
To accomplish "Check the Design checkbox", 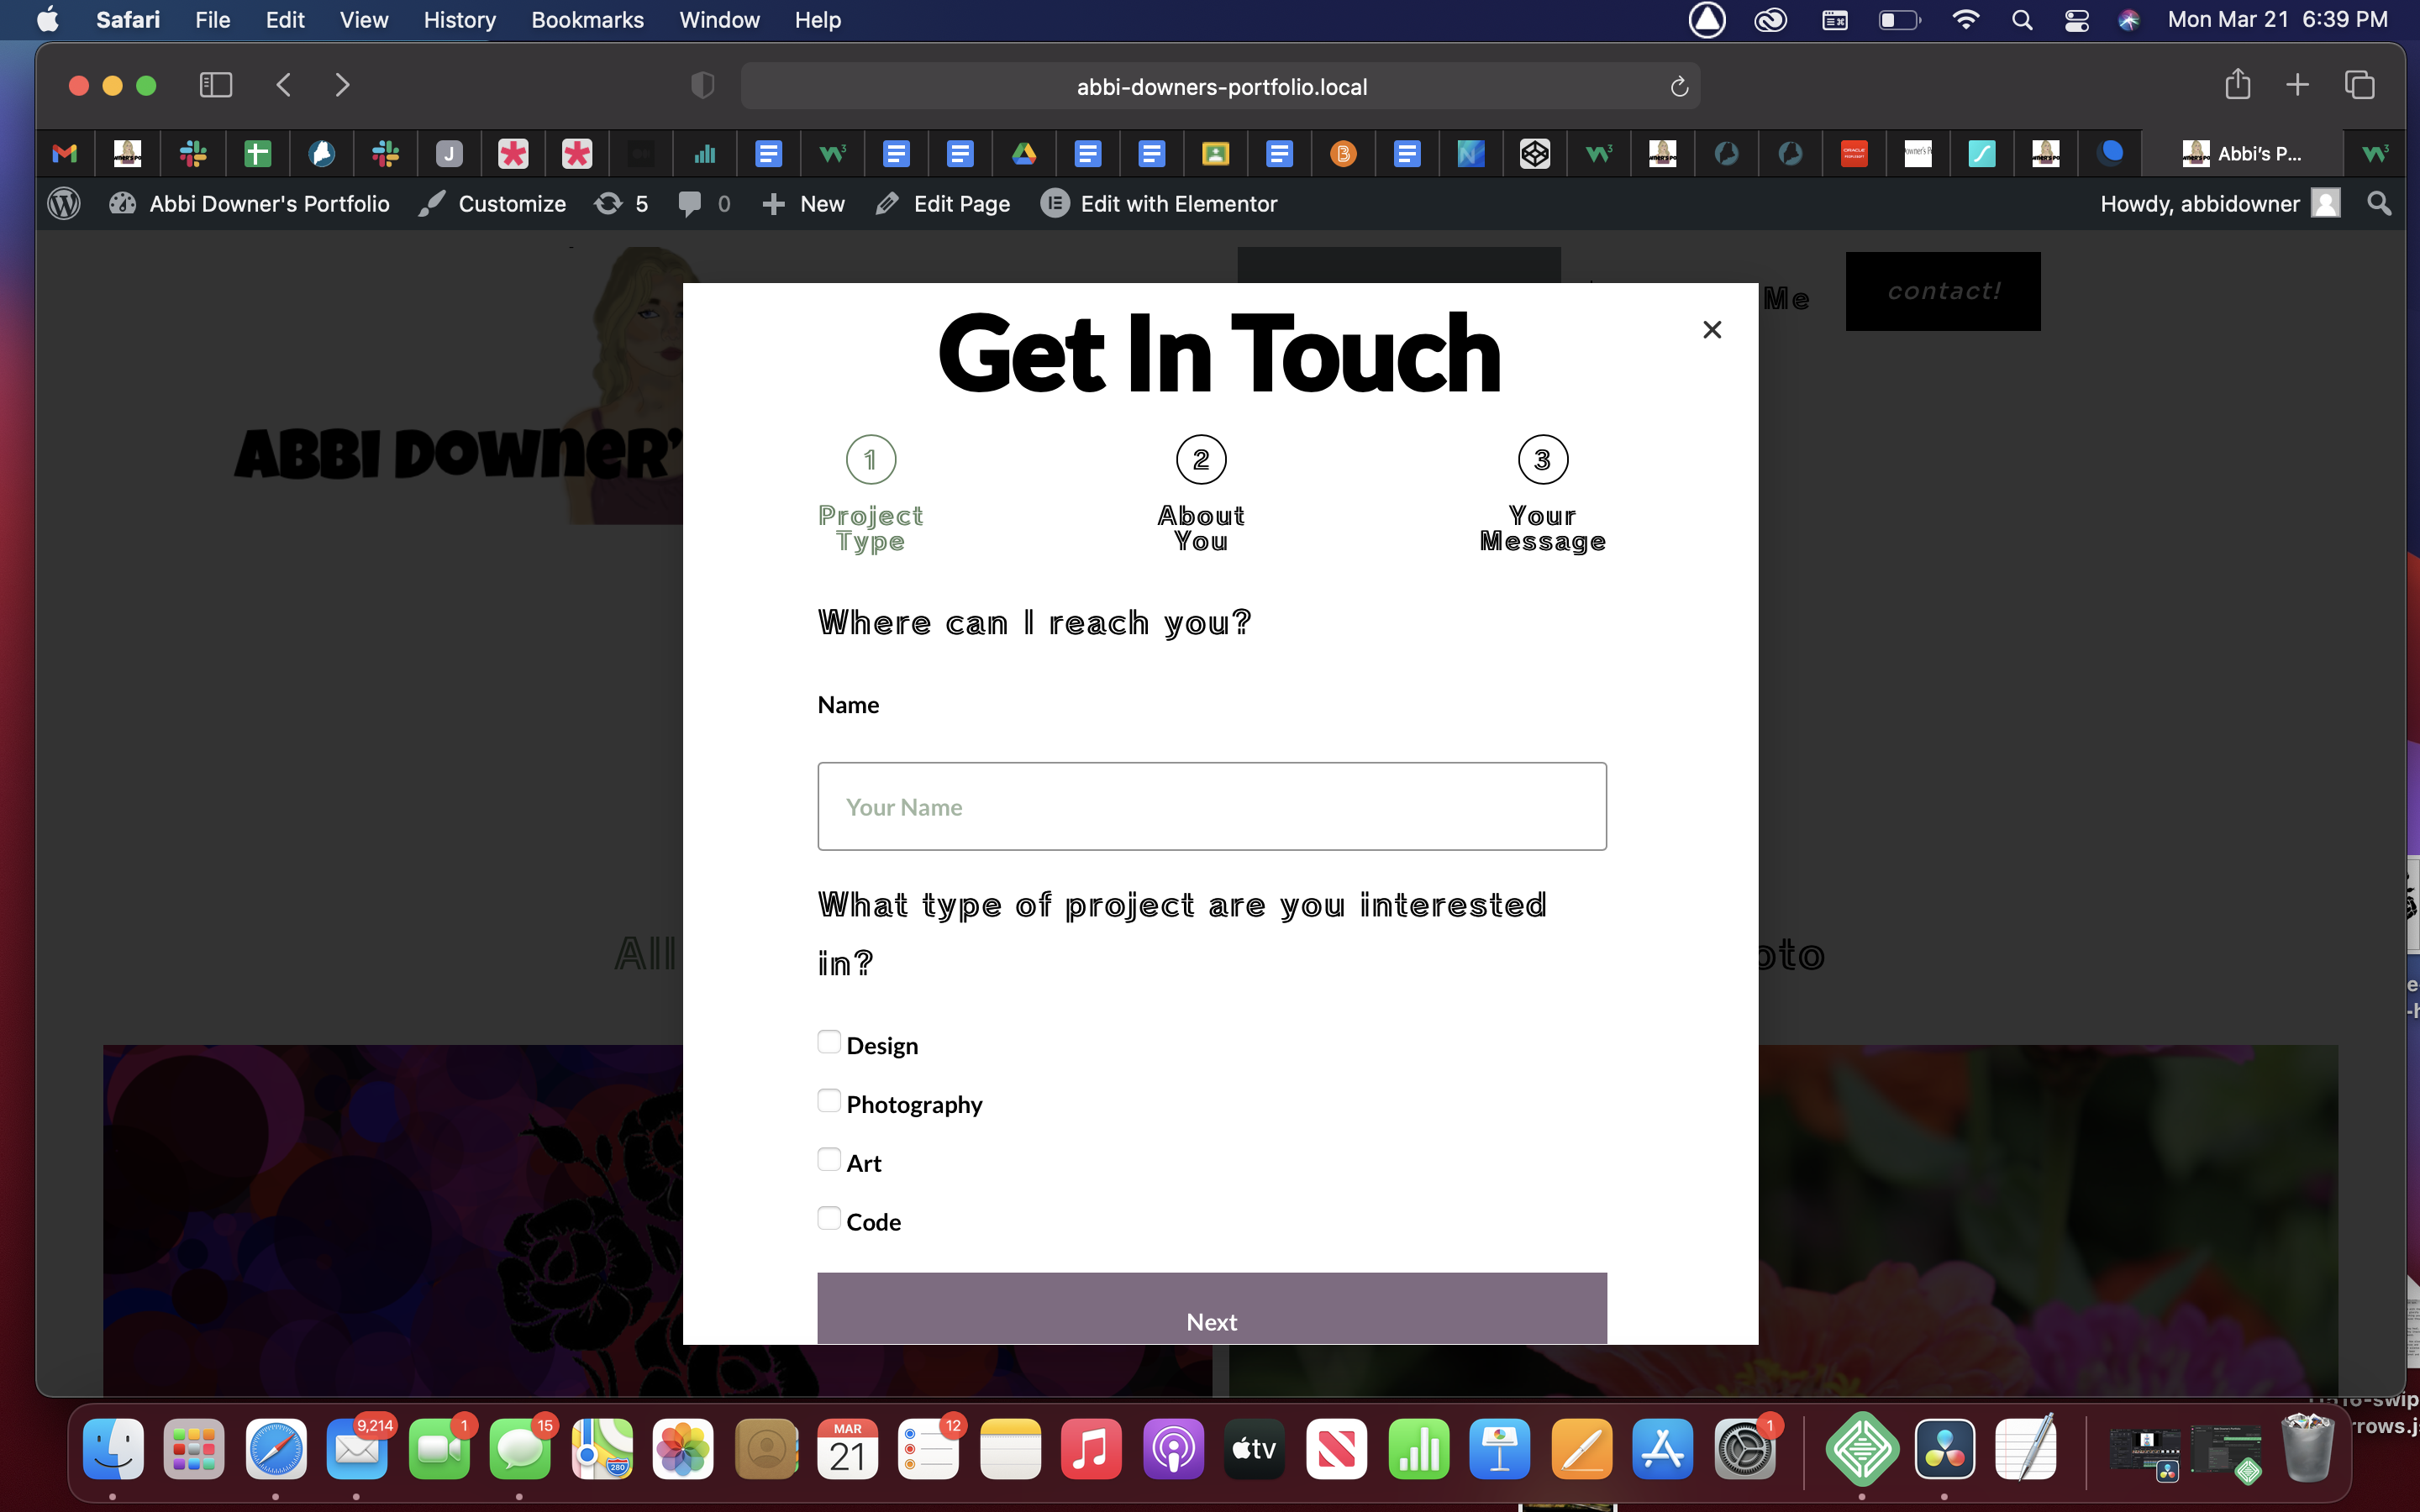I will [x=829, y=1042].
